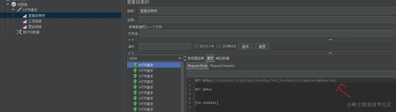Screen dimensions: 396x112
Task: Select the HTTP请求 label in the test plan tree
Action: 30,10
